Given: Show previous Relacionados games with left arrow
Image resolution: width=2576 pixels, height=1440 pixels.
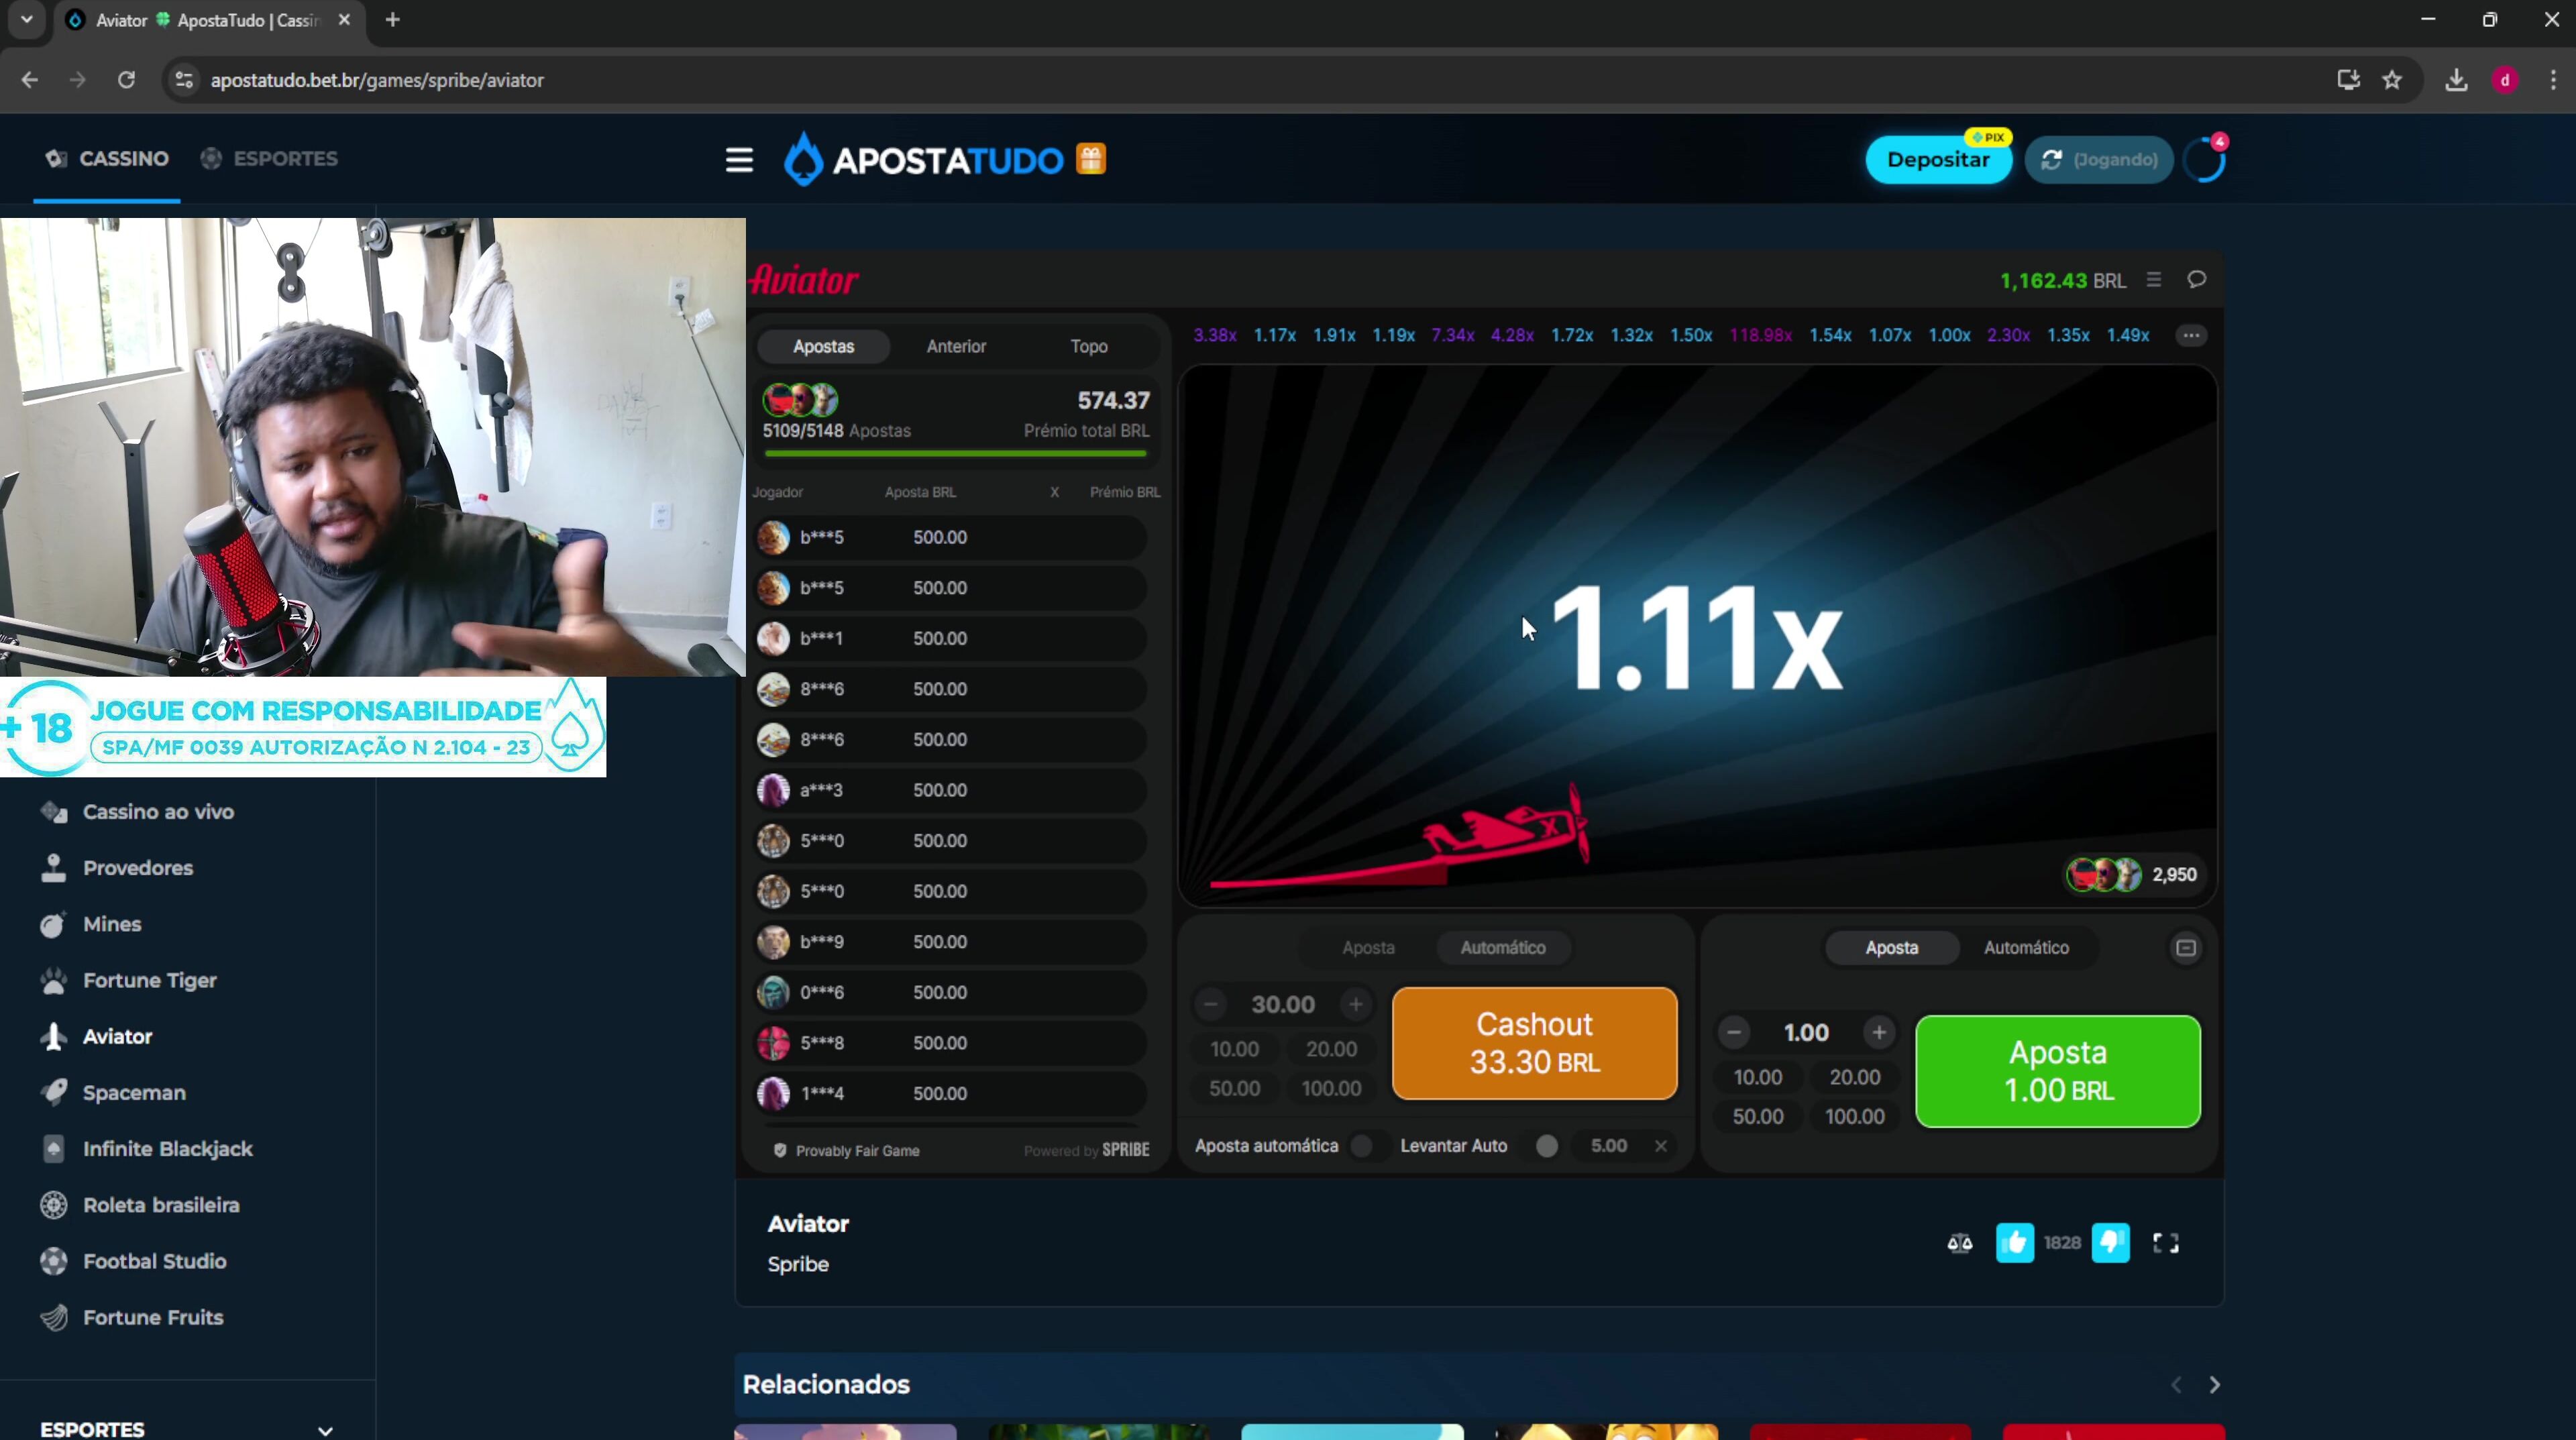Looking at the screenshot, I should coord(2176,1385).
